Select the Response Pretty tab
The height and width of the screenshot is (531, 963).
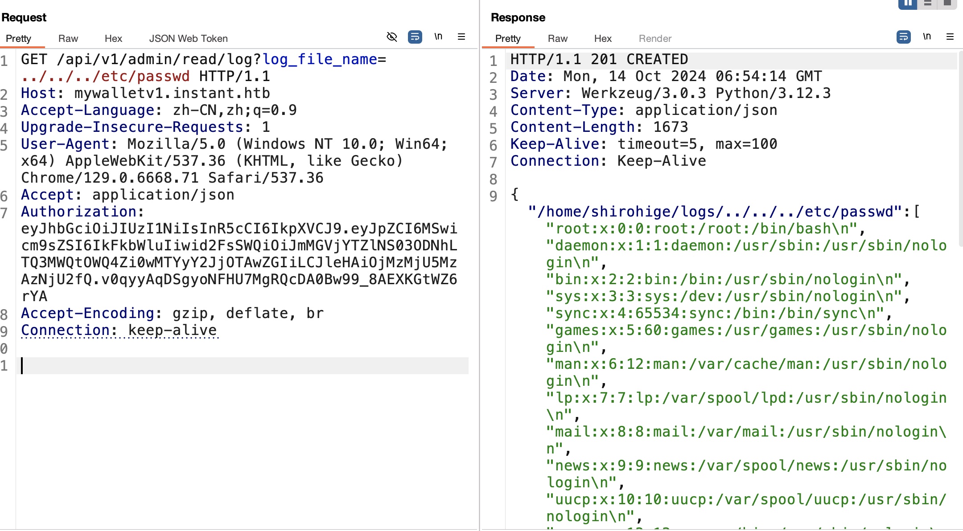[508, 39]
